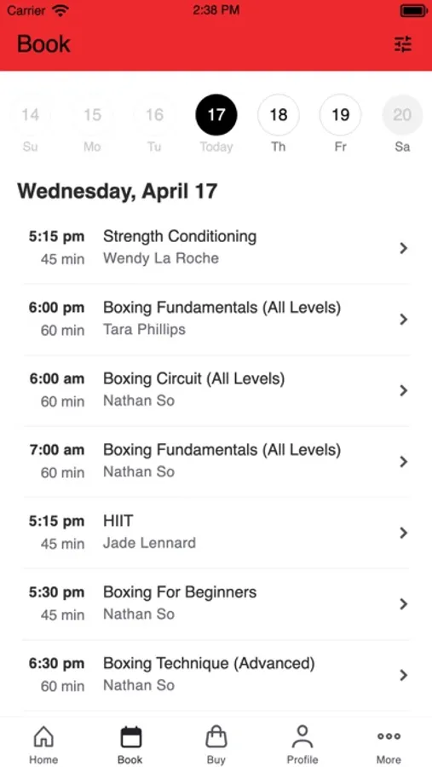Tap the Home icon in bottom bar

pos(43,736)
